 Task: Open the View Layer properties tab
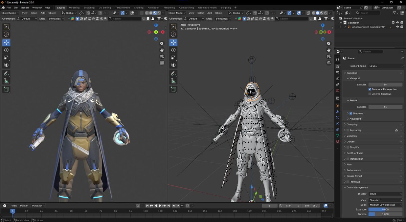tap(338, 78)
